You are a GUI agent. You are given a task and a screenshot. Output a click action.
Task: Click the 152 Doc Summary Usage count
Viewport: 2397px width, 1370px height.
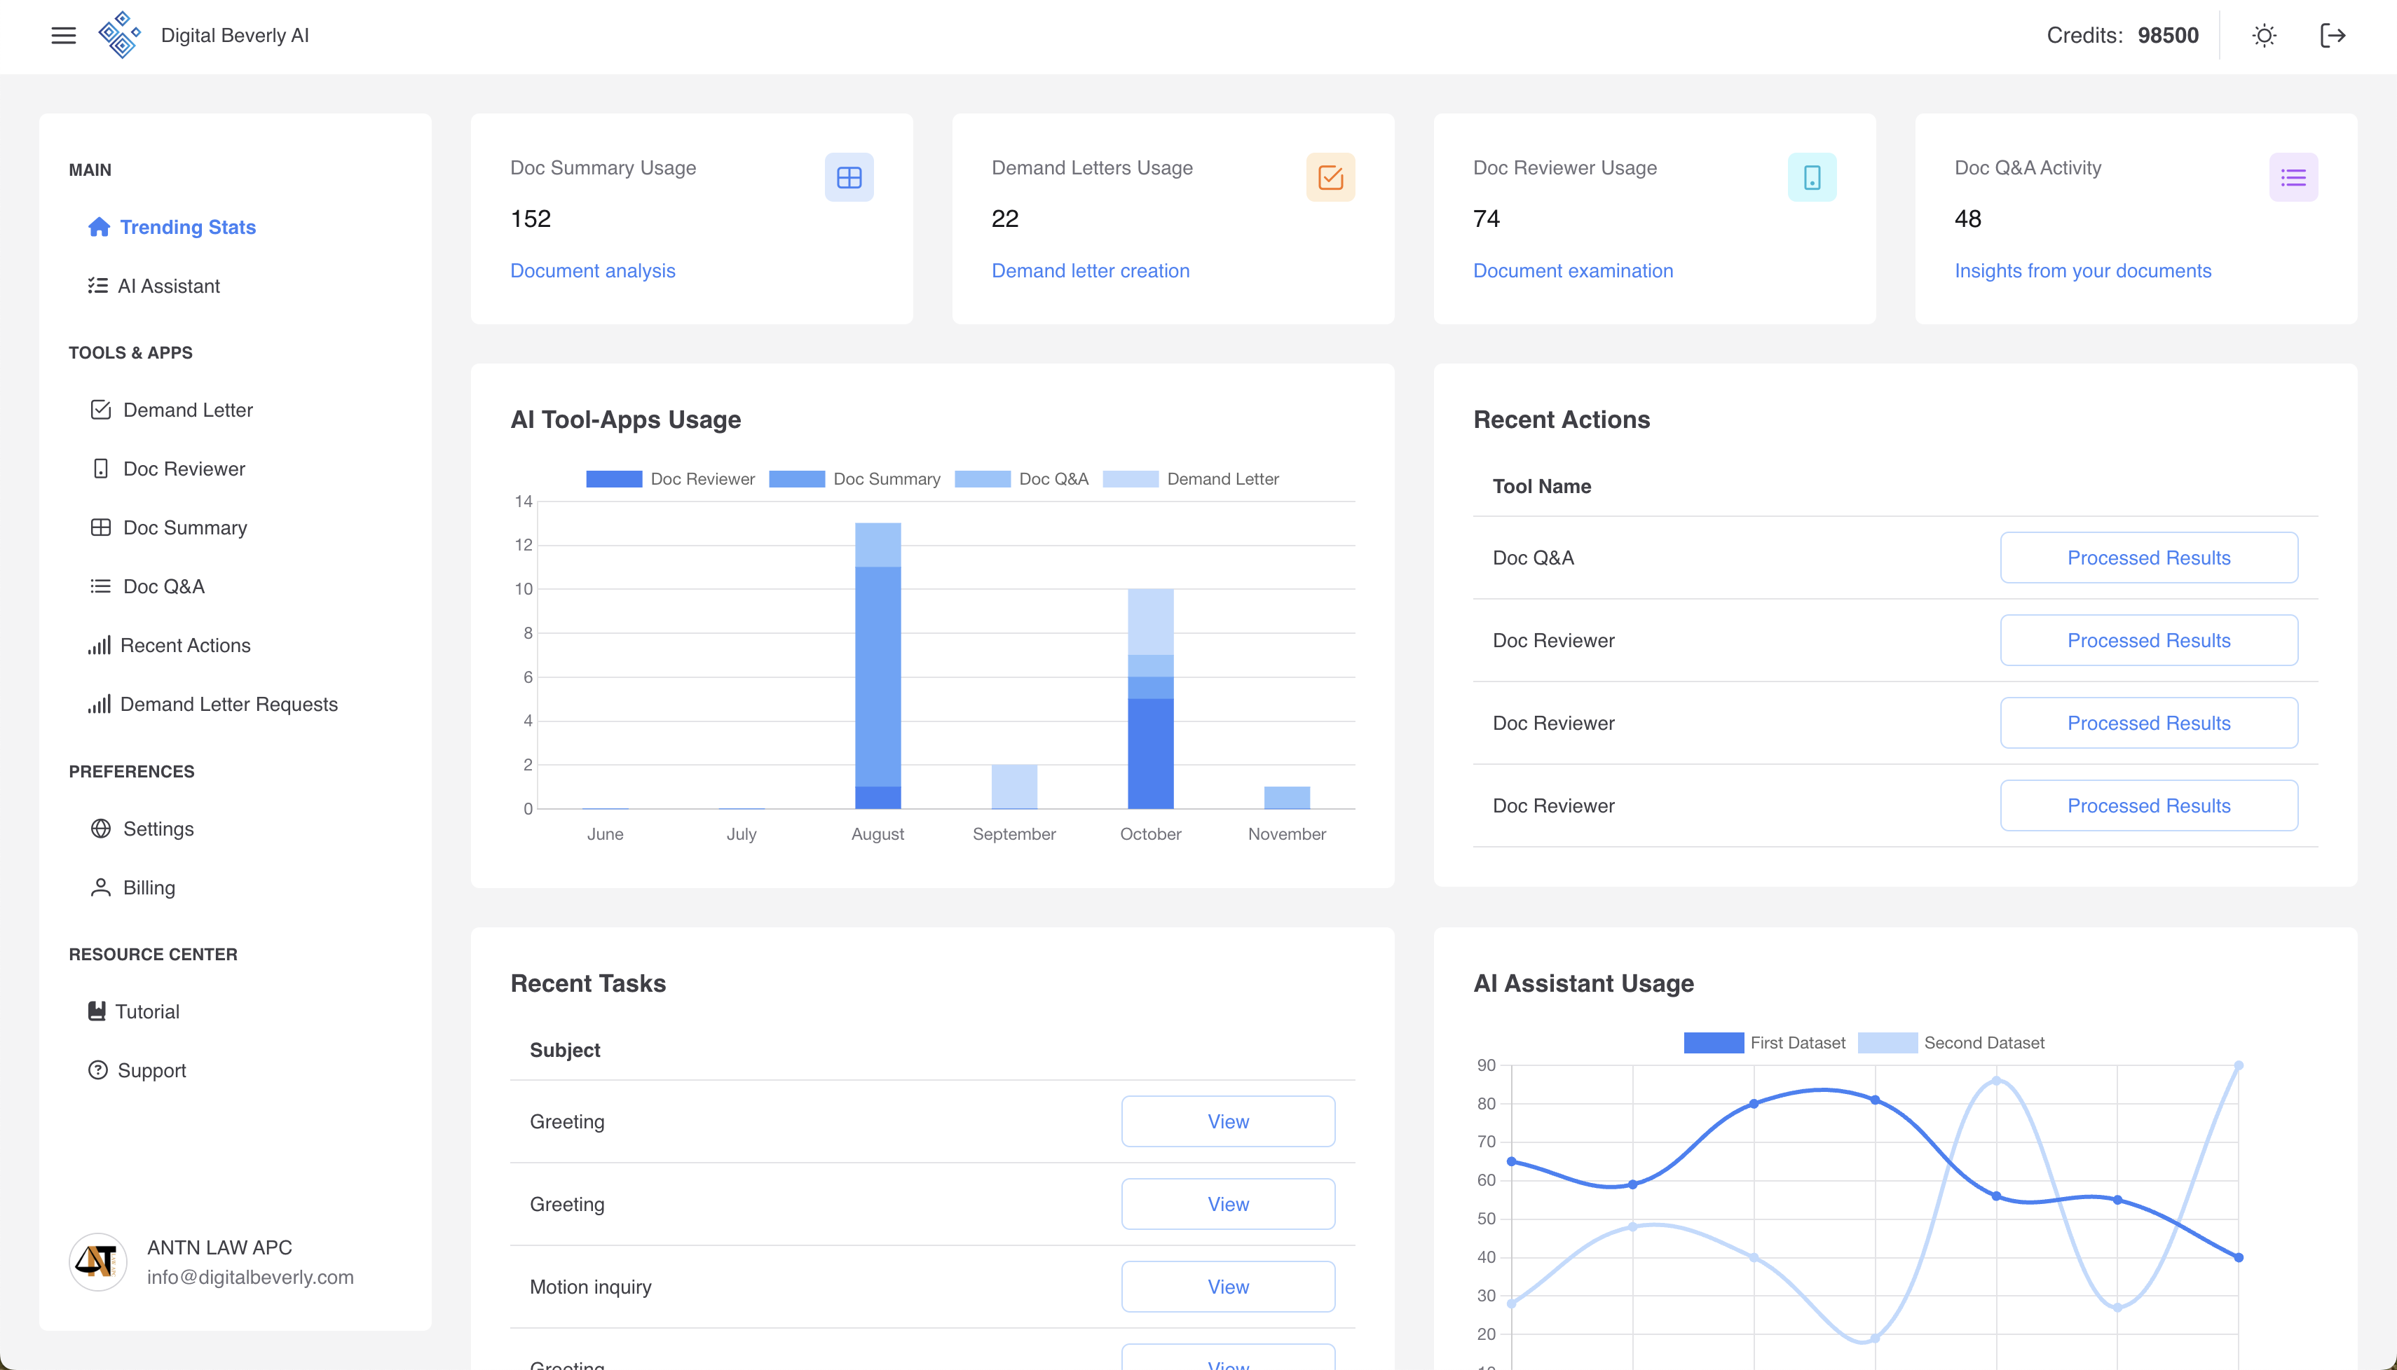click(x=531, y=219)
